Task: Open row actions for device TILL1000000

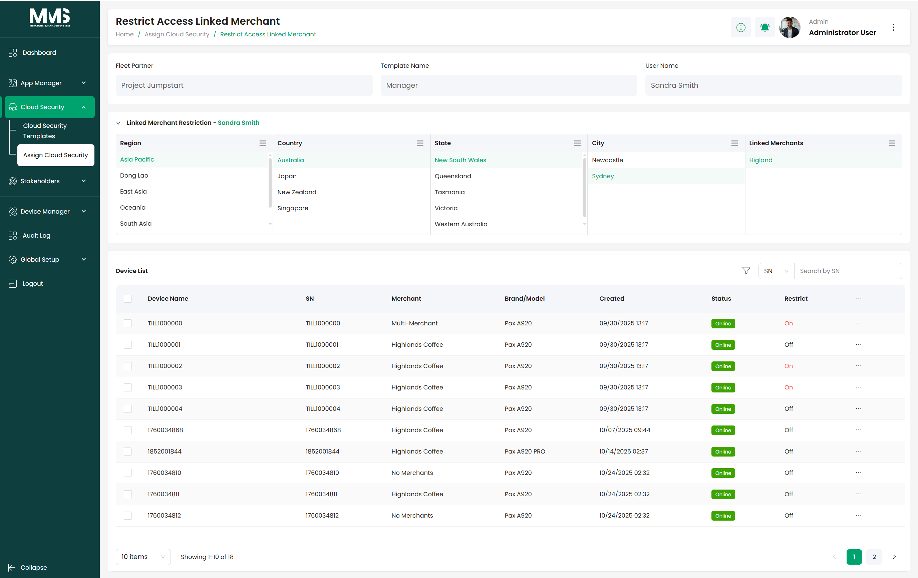Action: tap(858, 323)
